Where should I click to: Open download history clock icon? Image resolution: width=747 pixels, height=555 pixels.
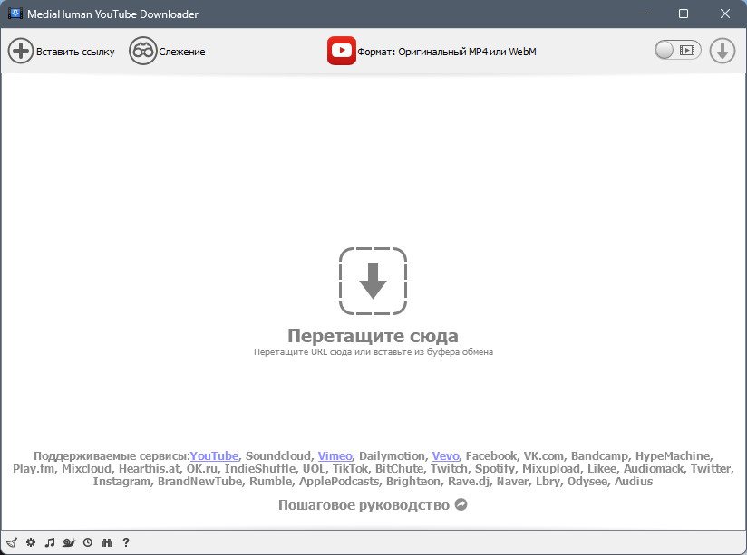[88, 542]
